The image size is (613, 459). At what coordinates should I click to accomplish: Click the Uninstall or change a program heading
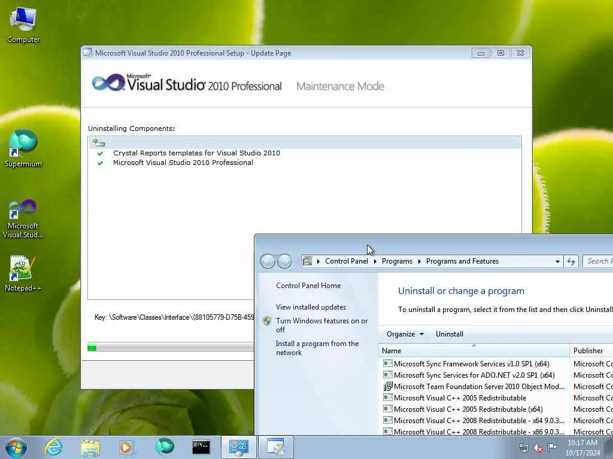click(x=461, y=291)
